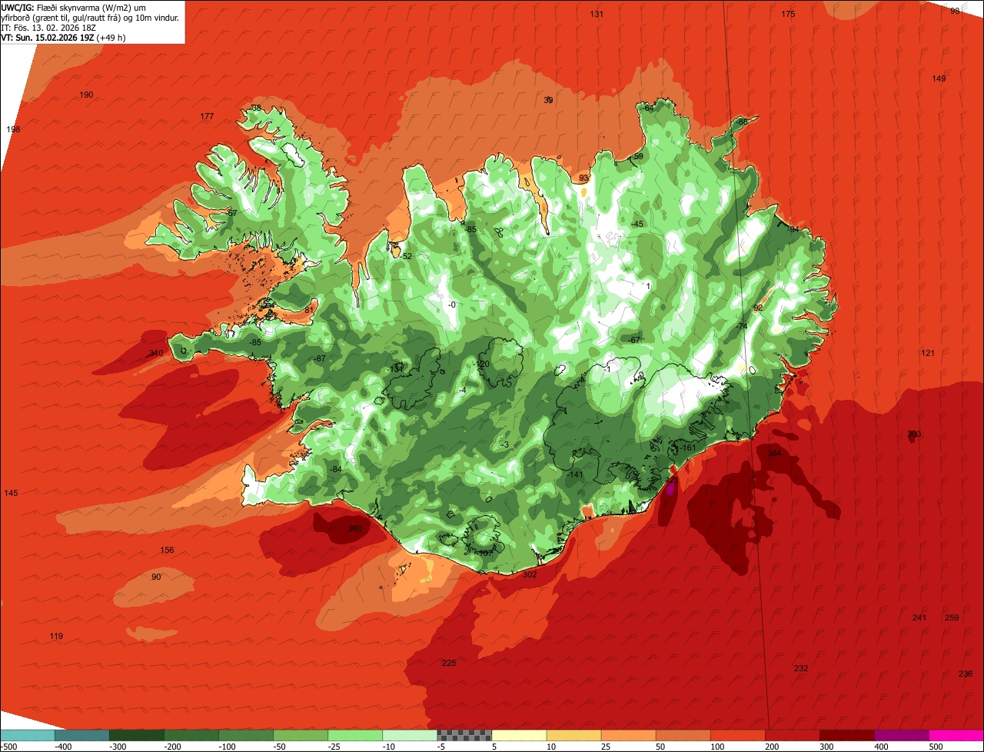The width and height of the screenshot is (984, 752).
Task: Click the map value '236'
Action: 966,674
